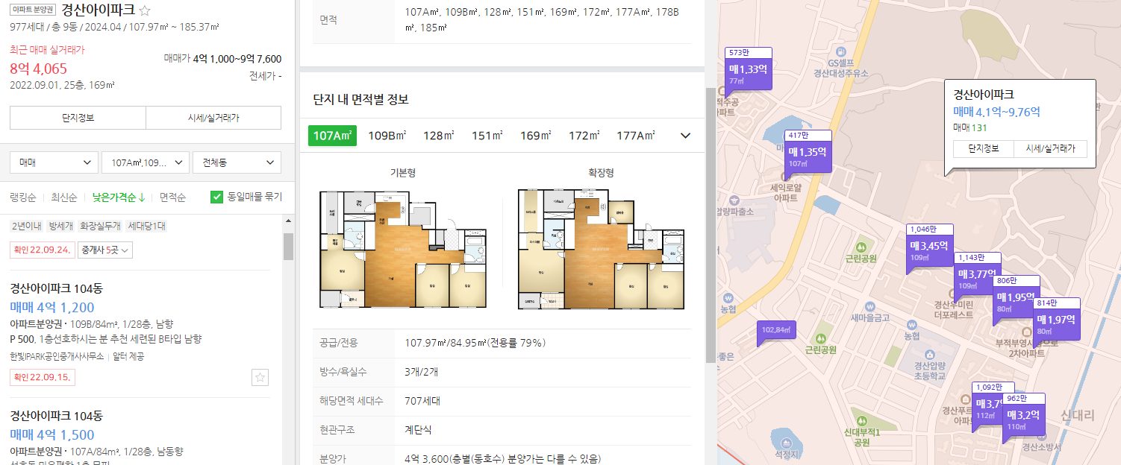Select the 172㎡ area tab
Image resolution: width=1121 pixels, height=465 pixels.
584,136
